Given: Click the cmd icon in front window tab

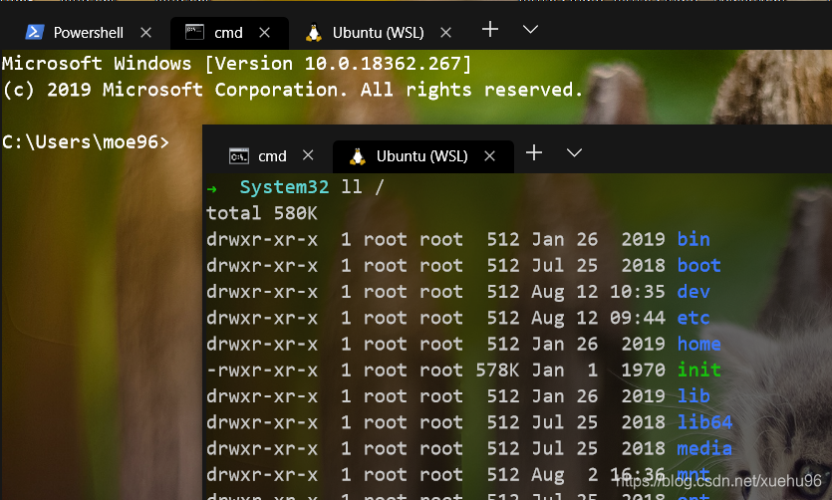Looking at the screenshot, I should tap(239, 156).
